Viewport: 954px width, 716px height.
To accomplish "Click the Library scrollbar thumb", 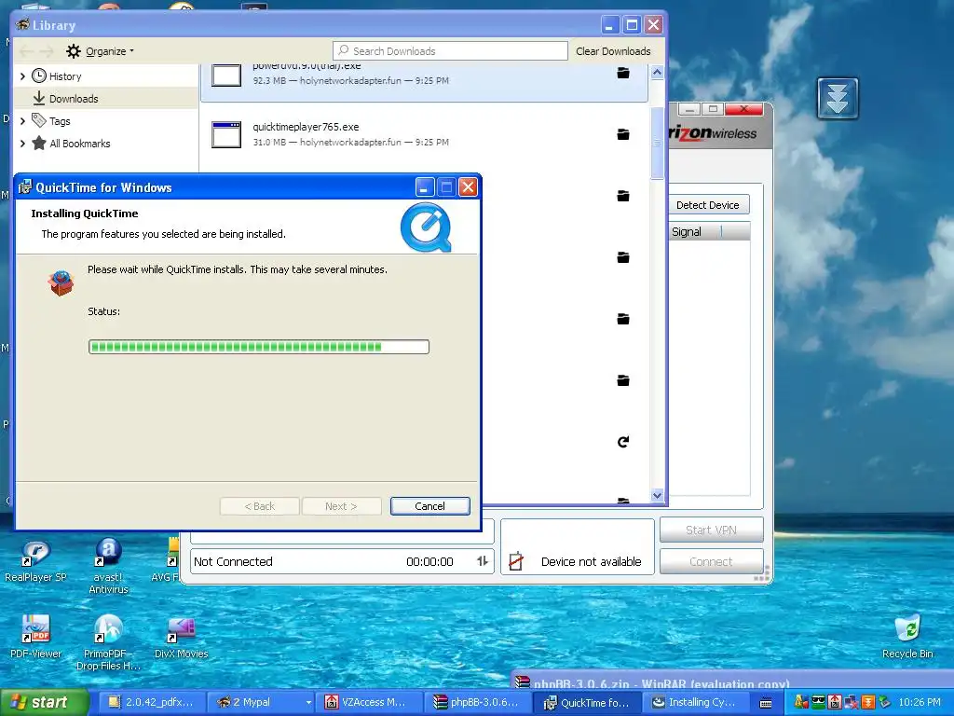I will pos(657,143).
